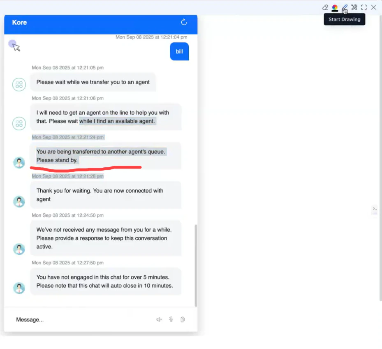Image resolution: width=382 pixels, height=349 pixels.
Task: Attach a file using the paperclip icon
Action: click(x=182, y=319)
